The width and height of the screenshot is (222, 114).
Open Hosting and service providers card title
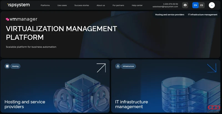(25, 104)
